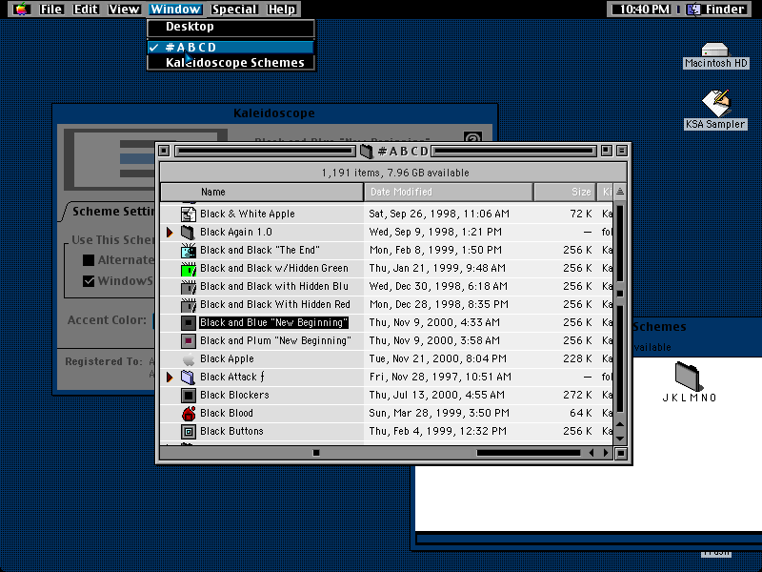Select the Black and Blue "New Beginning" name
The height and width of the screenshot is (572, 762).
(x=274, y=322)
